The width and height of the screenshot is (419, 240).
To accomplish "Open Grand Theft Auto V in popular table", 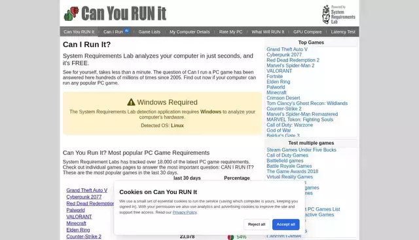I will pos(86,190).
